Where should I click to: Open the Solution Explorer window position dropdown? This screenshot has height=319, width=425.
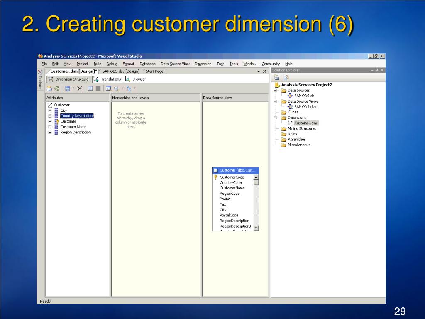tap(372, 70)
